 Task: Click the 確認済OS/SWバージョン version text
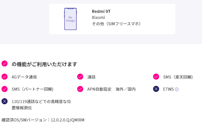pos(43,120)
